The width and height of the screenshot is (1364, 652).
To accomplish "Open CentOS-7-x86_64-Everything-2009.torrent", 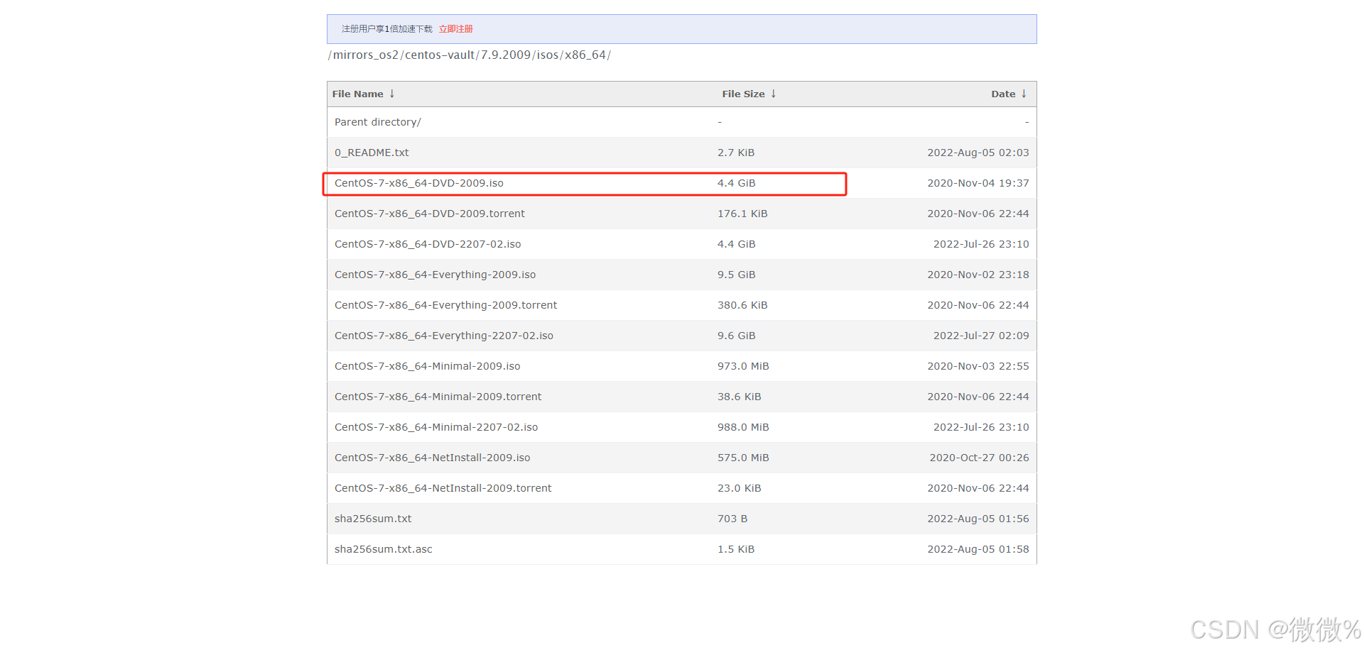I will point(445,305).
